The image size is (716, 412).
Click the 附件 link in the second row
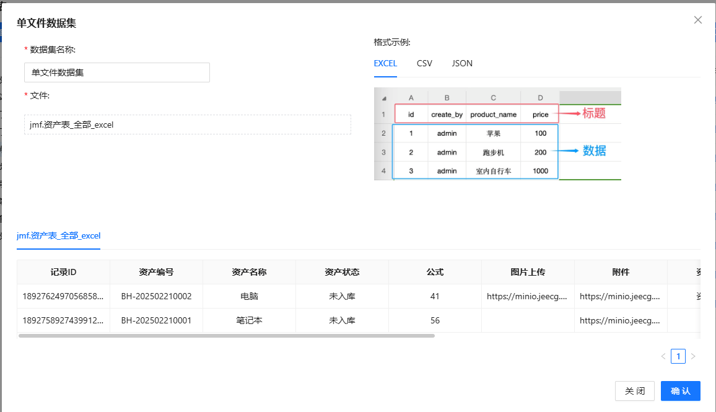coord(620,320)
